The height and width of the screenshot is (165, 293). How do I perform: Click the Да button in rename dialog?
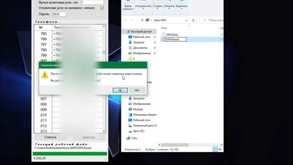tap(120, 90)
